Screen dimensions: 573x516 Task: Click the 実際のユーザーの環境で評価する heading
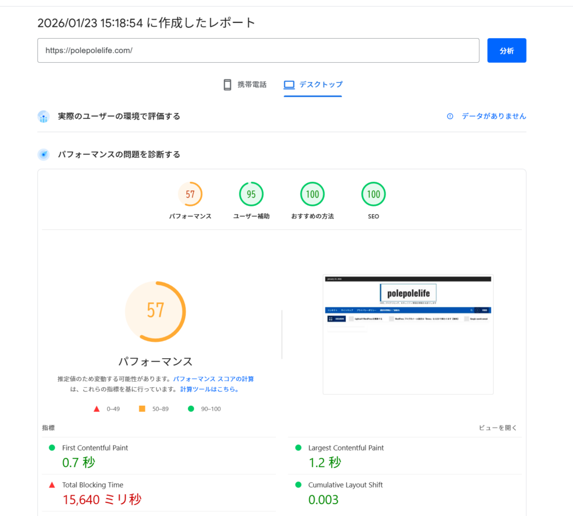119,116
